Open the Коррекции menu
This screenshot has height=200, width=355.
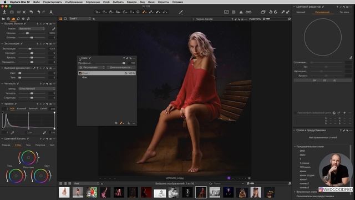pyautogui.click(x=93, y=2)
